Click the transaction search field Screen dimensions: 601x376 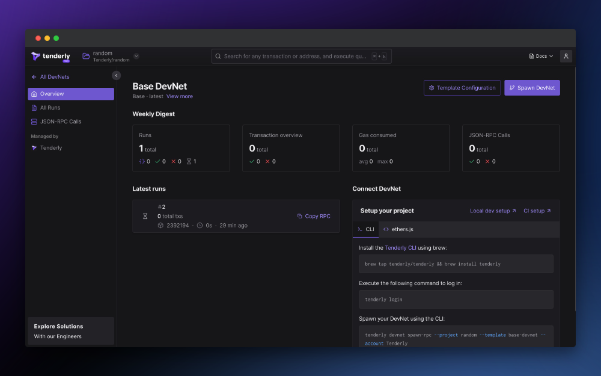pyautogui.click(x=300, y=55)
